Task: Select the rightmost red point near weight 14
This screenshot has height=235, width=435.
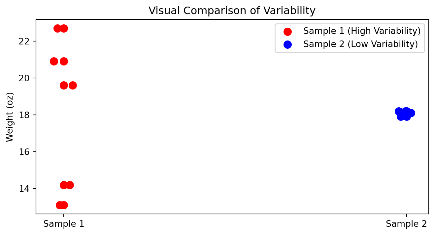Action: (70, 185)
